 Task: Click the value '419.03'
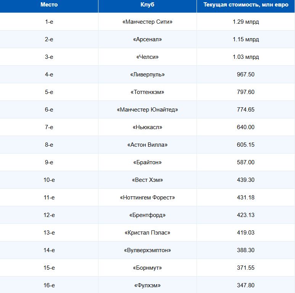[x=245, y=233]
